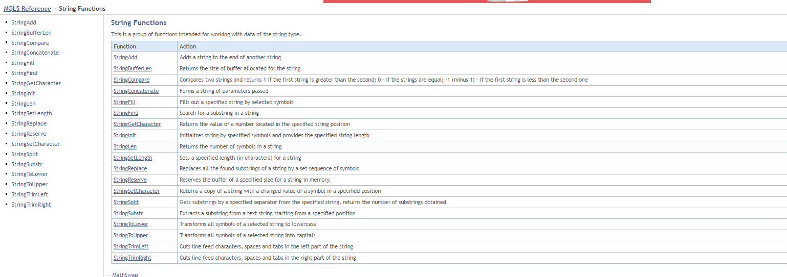Click StringSplit link in the table

[126, 202]
